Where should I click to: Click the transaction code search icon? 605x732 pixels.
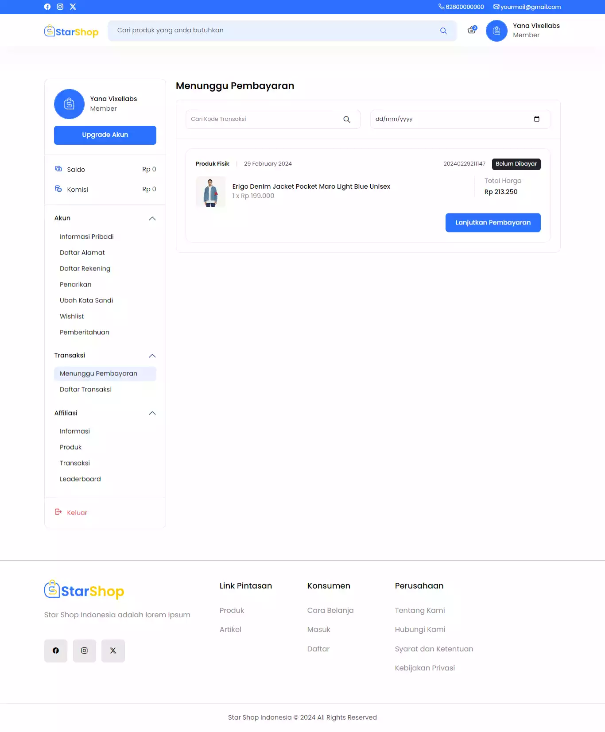pyautogui.click(x=347, y=120)
